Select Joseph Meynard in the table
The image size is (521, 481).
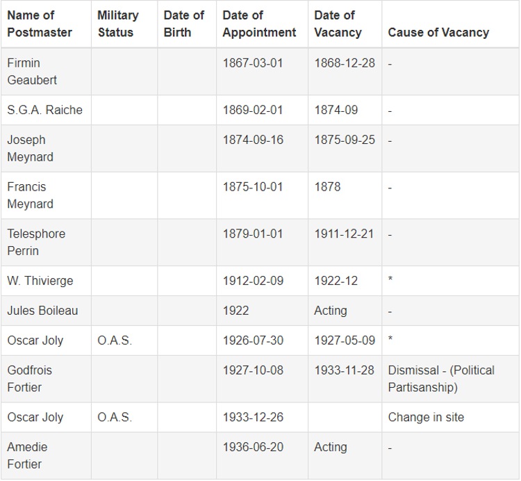30,148
